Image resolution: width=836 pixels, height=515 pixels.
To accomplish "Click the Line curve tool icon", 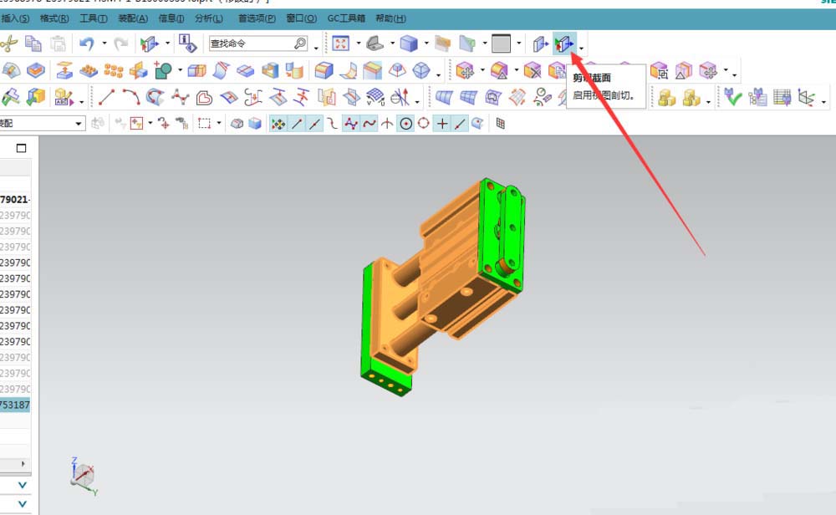I will pyautogui.click(x=106, y=97).
